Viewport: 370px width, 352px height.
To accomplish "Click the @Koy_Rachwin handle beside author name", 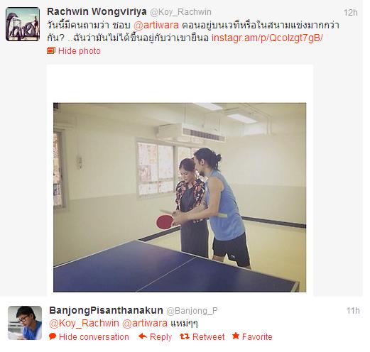I will click(180, 12).
